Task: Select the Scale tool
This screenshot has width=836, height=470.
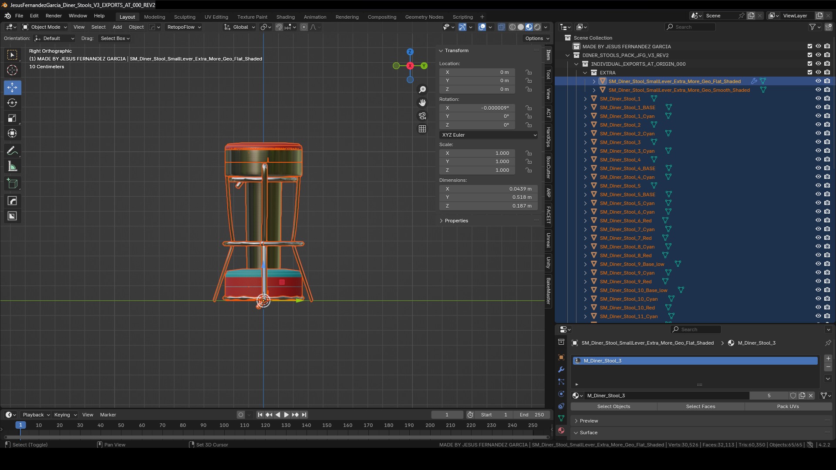Action: [12, 118]
